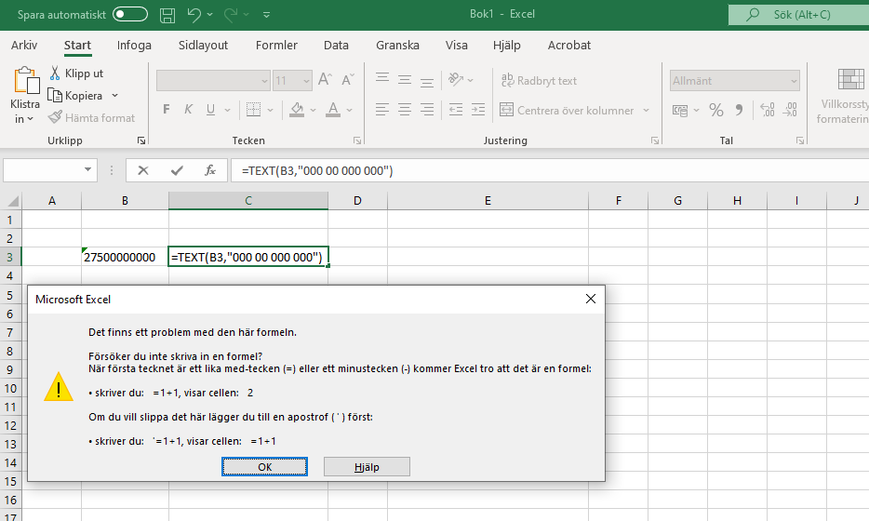
Task: Click the align left icon
Action: [382, 110]
